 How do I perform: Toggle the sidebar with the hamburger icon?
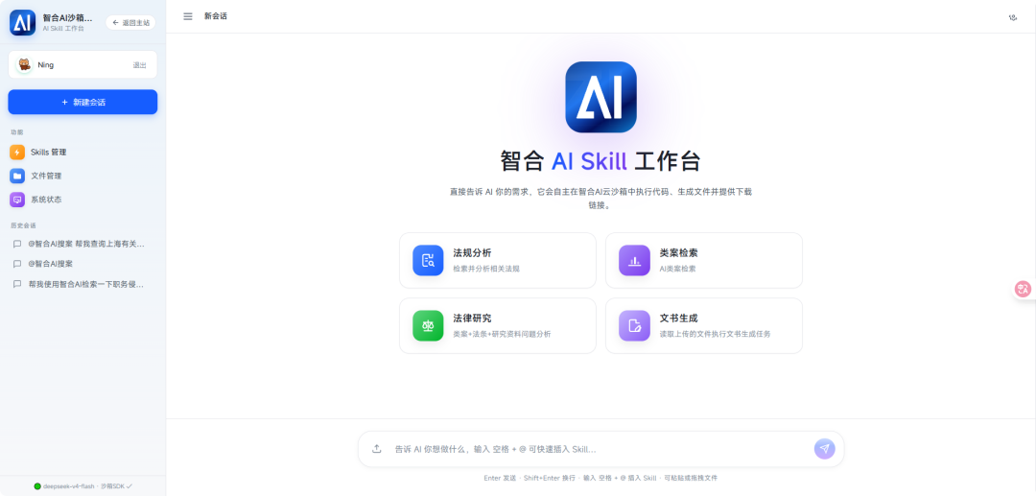coord(188,16)
